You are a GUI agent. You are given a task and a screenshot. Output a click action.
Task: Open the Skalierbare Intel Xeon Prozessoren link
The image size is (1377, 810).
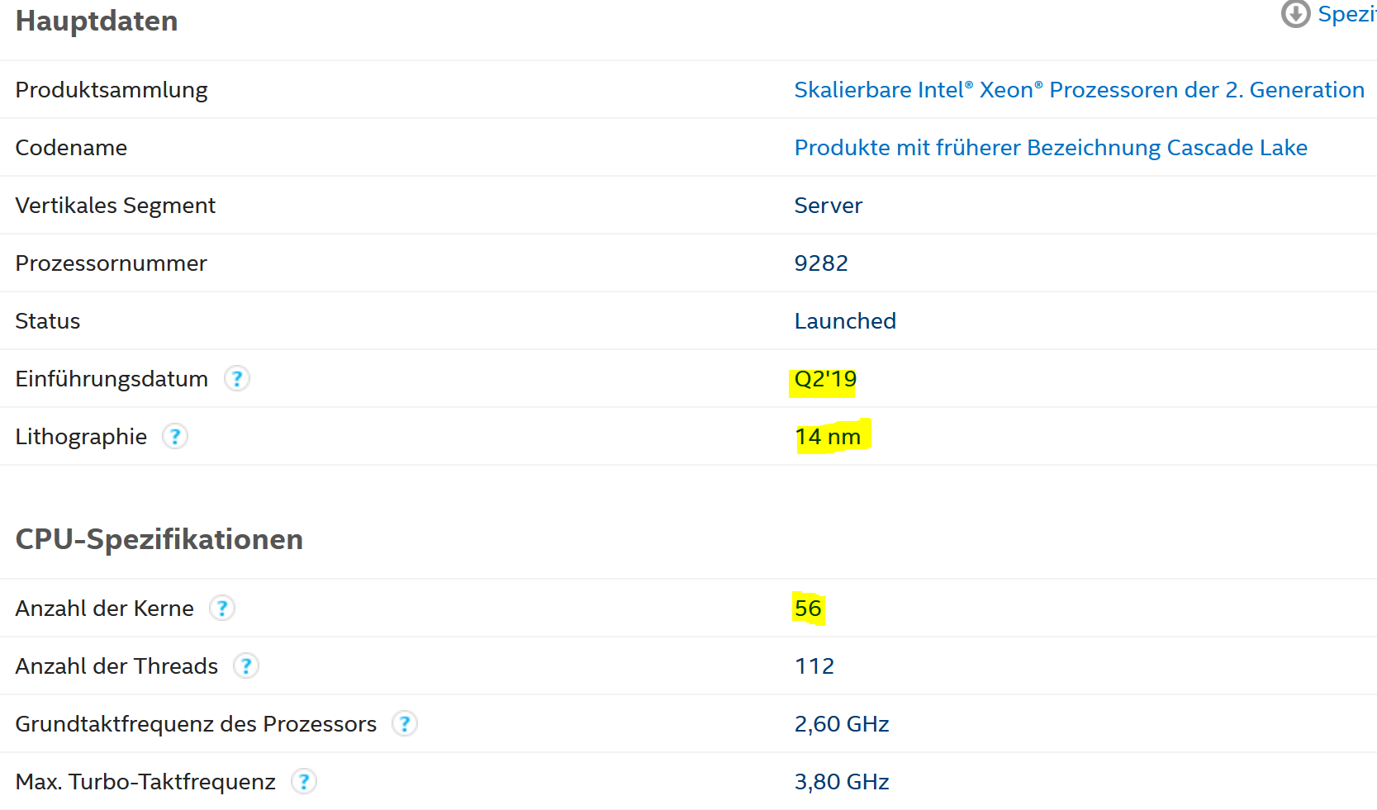[x=1079, y=89]
